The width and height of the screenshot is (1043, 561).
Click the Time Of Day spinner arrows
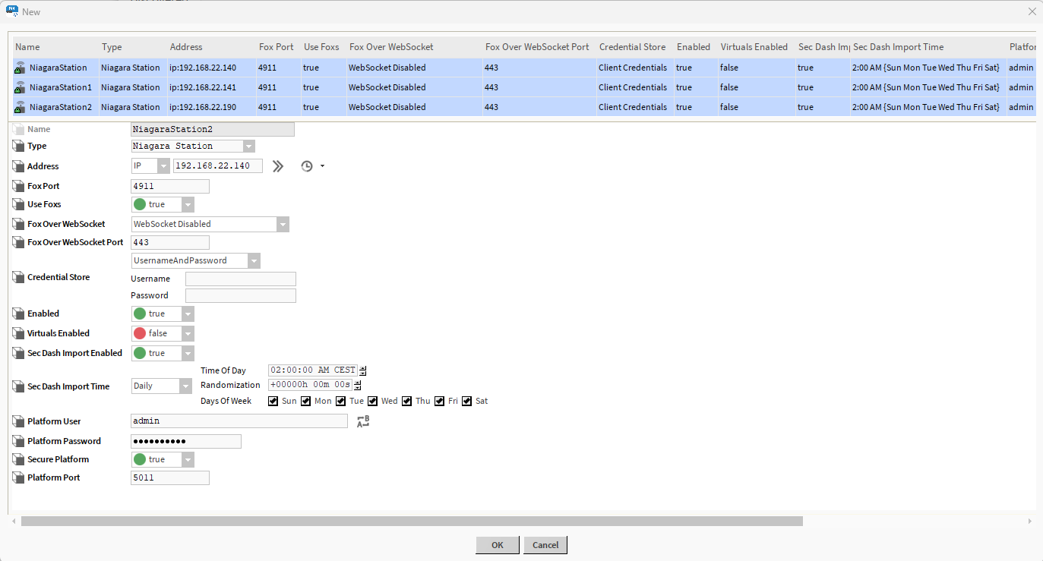363,370
